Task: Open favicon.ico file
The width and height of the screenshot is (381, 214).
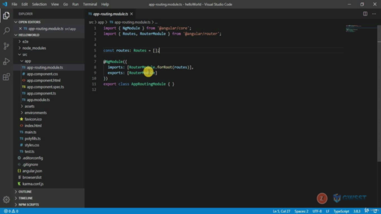Action: 49,119
